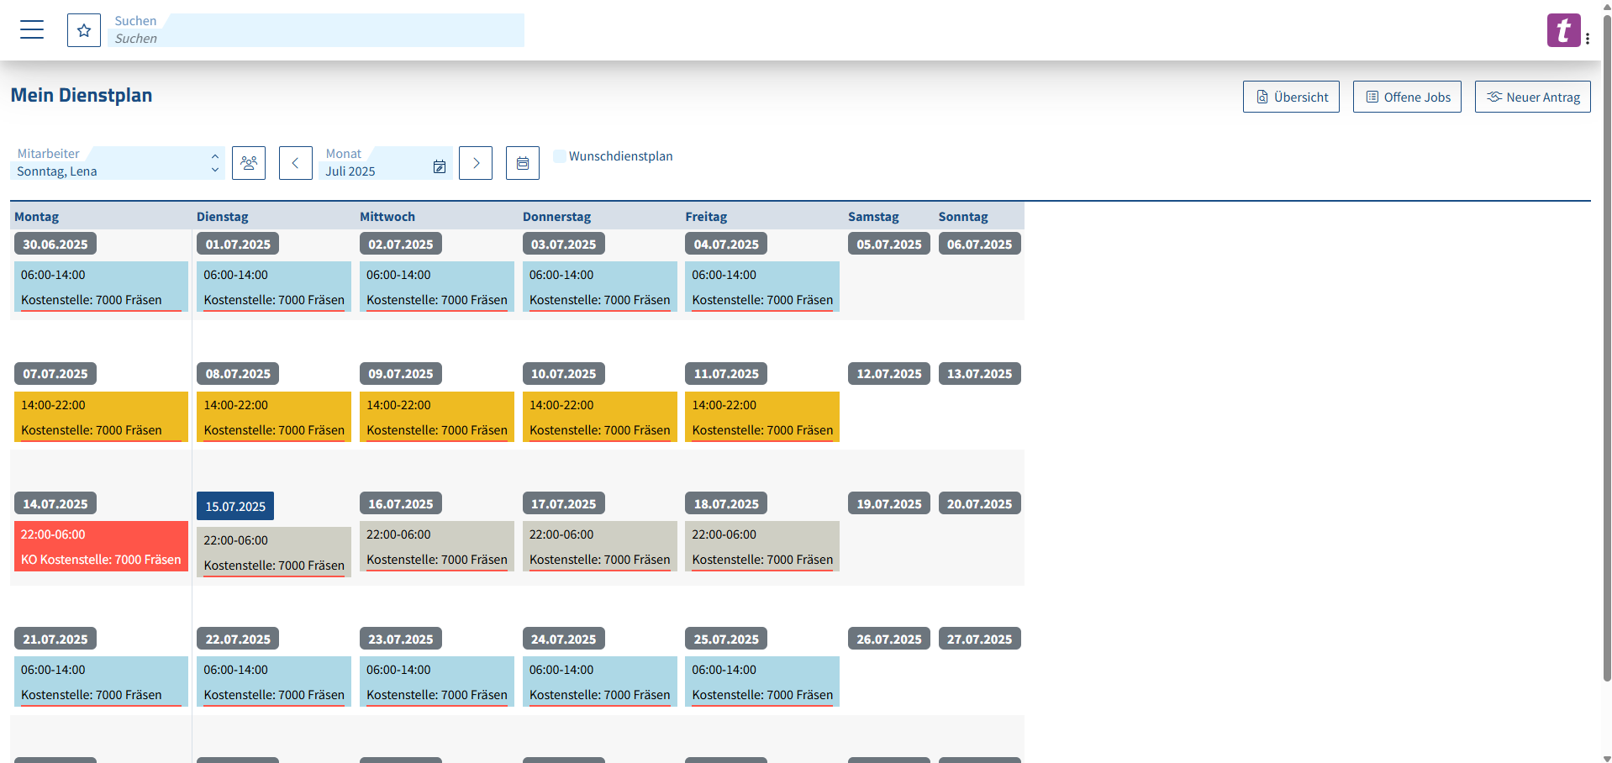Click the Montag weekday header
The width and height of the screenshot is (1612, 763).
pyautogui.click(x=36, y=216)
